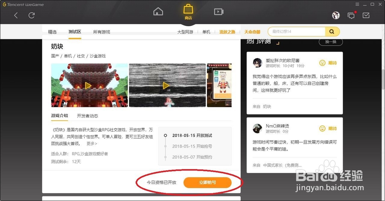The width and height of the screenshot is (385, 201).
Task: Open the user avatar profile
Action: tap(336, 15)
